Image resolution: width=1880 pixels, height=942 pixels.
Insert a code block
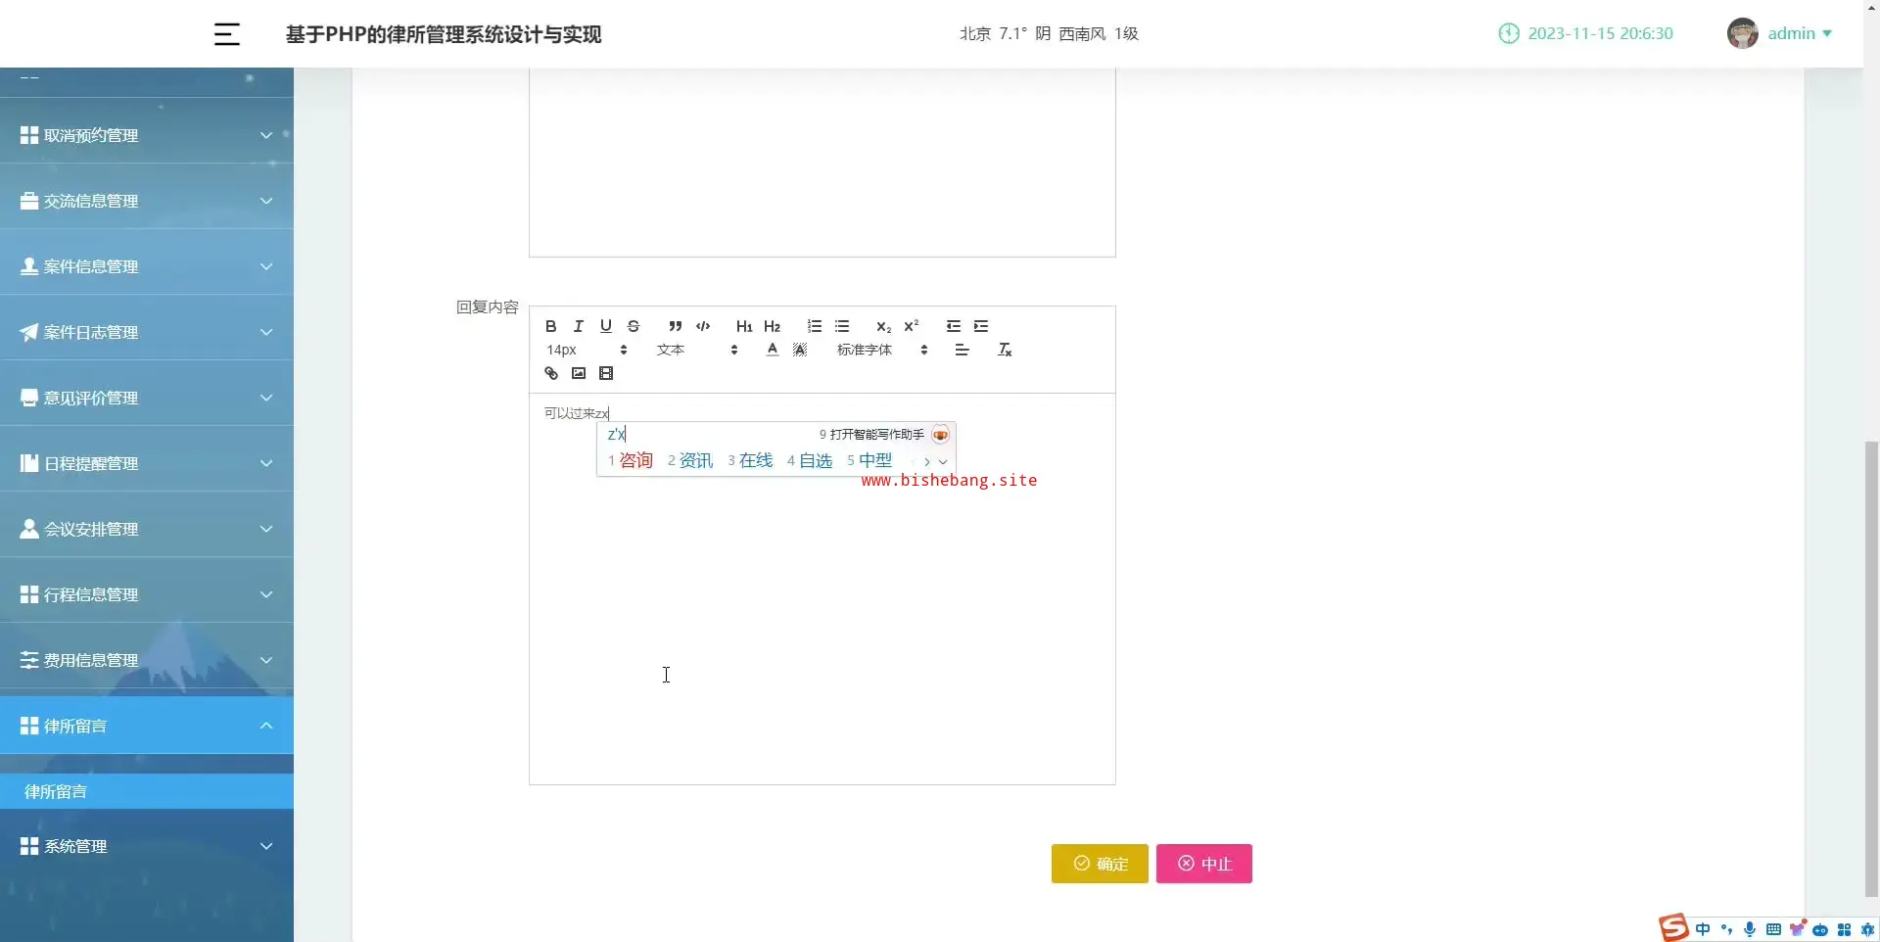click(703, 326)
